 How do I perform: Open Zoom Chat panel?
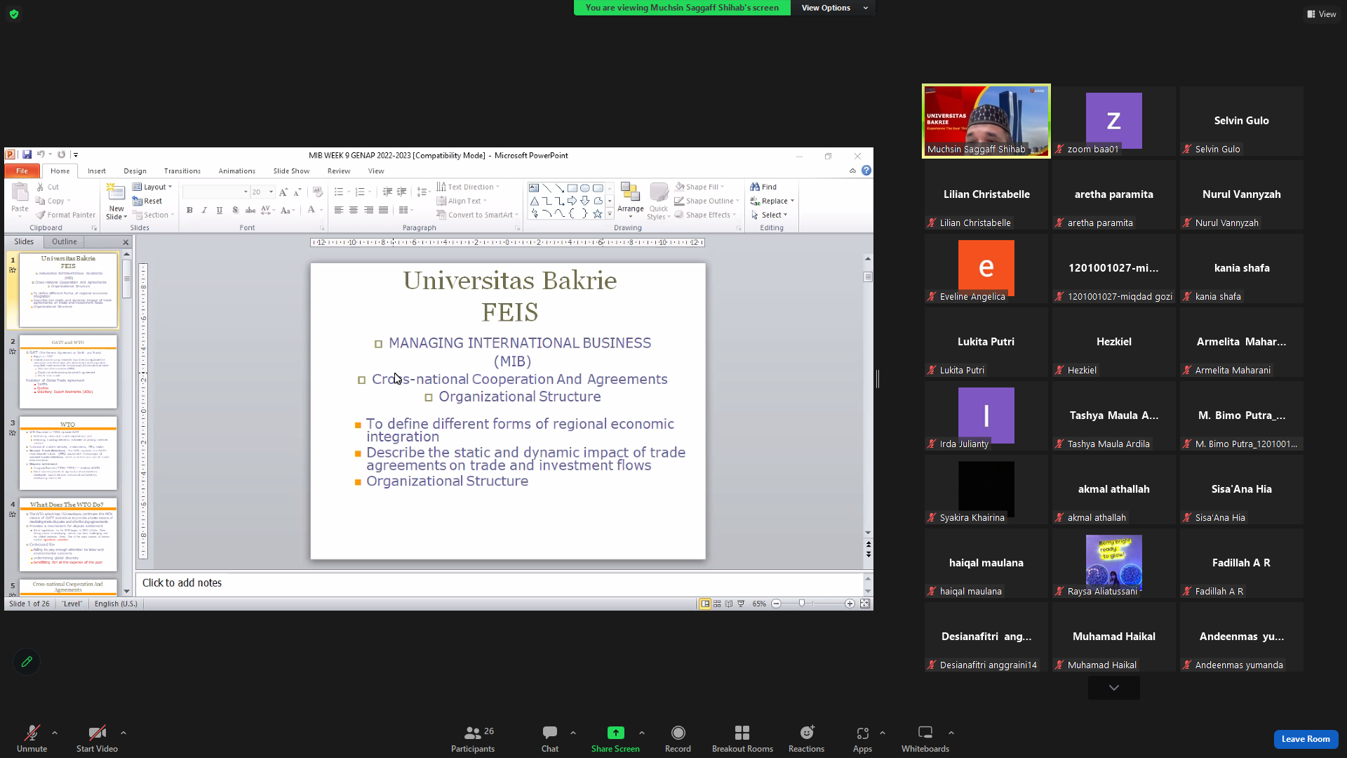550,739
